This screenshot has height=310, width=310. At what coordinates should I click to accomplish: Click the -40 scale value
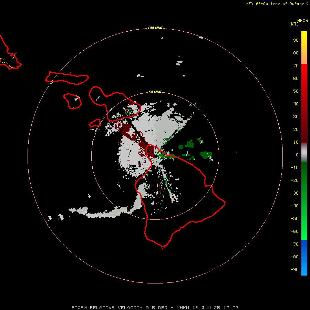coord(294,206)
